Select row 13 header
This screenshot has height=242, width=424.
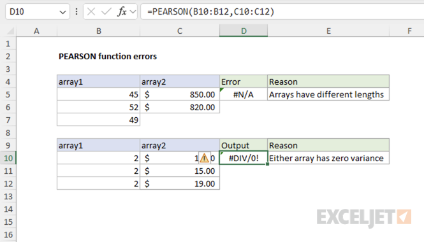pos(8,196)
